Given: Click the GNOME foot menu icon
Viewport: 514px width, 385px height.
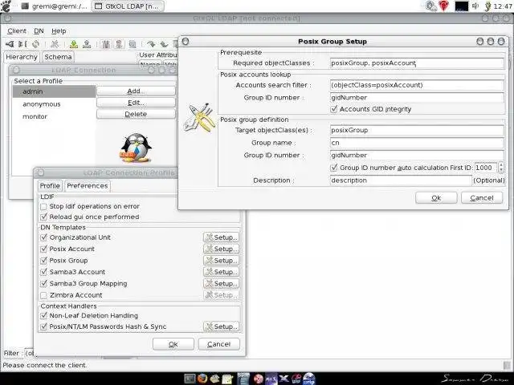Looking at the screenshot, I should pyautogui.click(x=6, y=6).
